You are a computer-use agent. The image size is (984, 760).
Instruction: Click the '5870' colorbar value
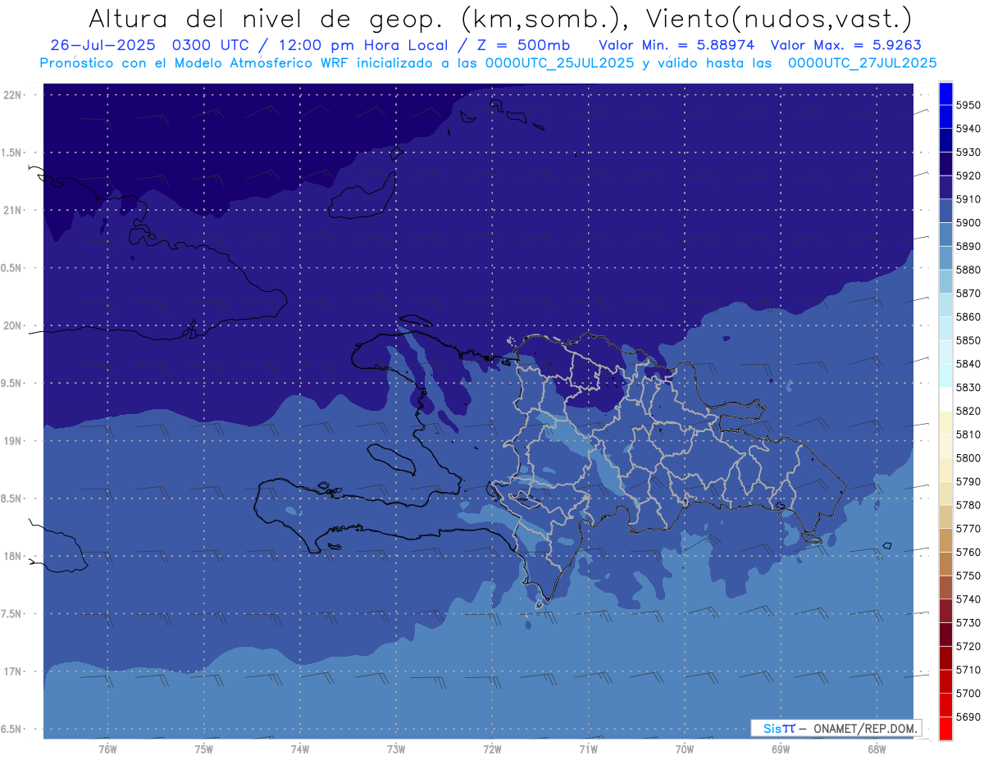[968, 294]
